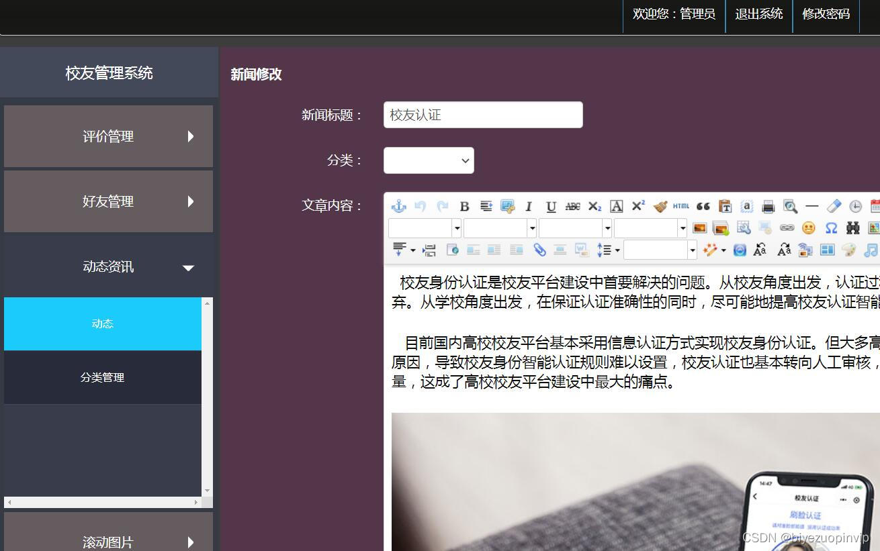Undo the last edit in the editor

pos(421,207)
